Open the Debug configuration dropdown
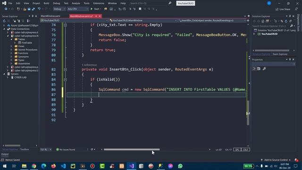This screenshot has width=302, height=170. (x=59, y=9)
